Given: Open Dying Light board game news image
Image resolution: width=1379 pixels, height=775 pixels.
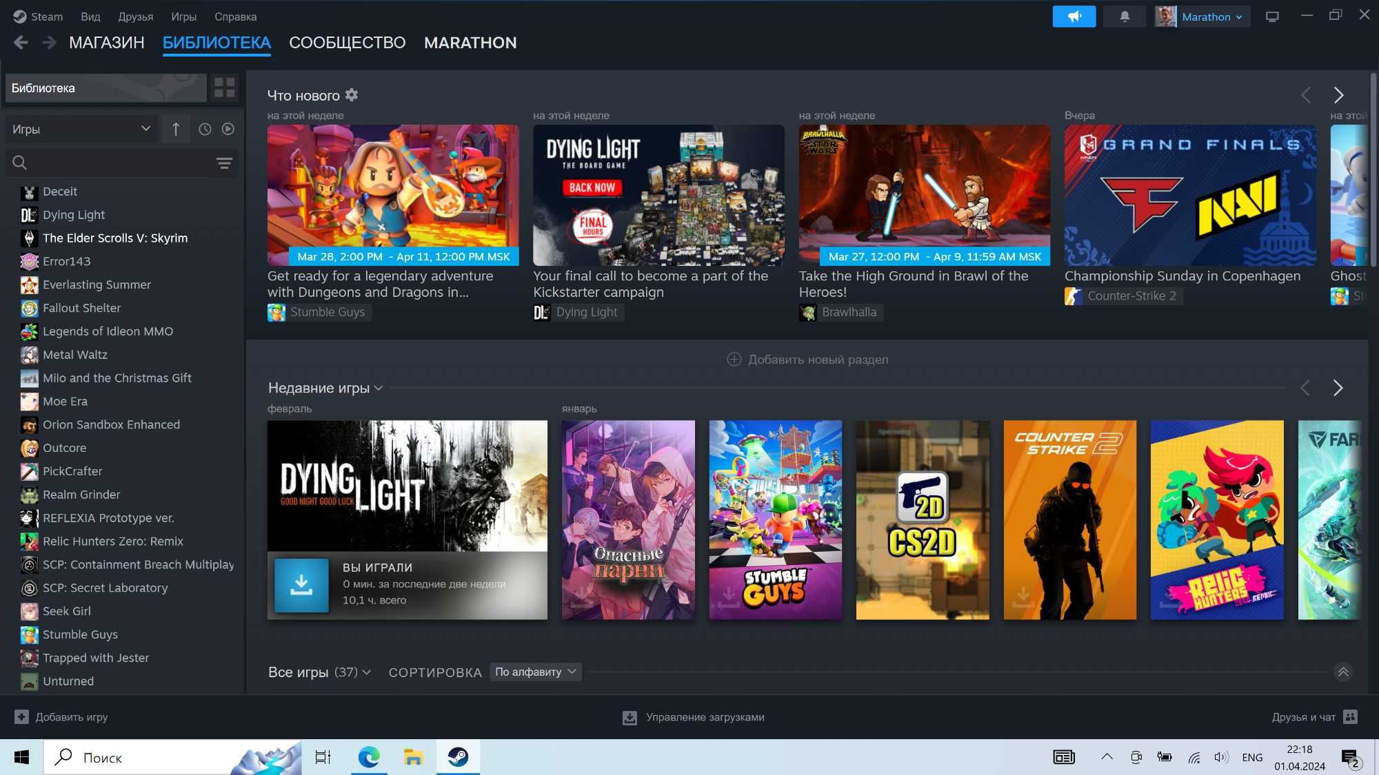Looking at the screenshot, I should 658,195.
